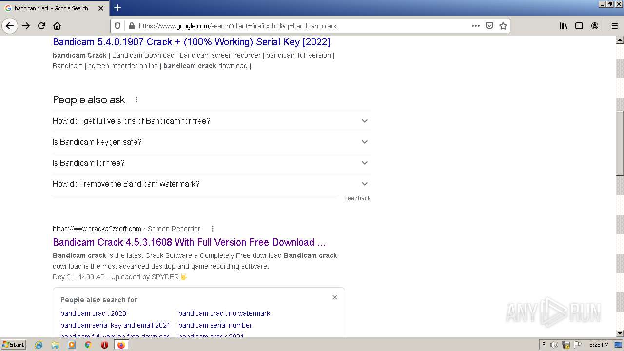Go forward one page

click(x=26, y=26)
